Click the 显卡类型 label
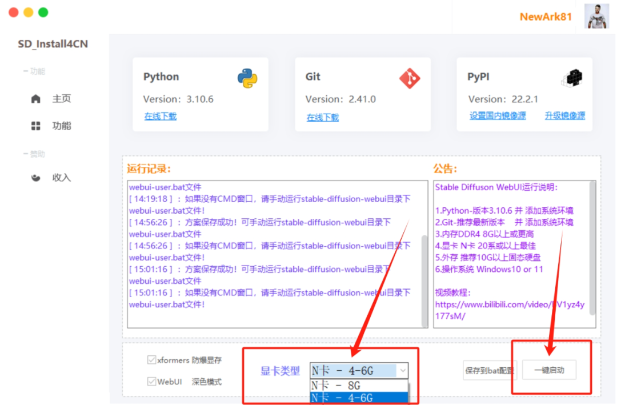This screenshot has width=617, height=405. coord(280,371)
